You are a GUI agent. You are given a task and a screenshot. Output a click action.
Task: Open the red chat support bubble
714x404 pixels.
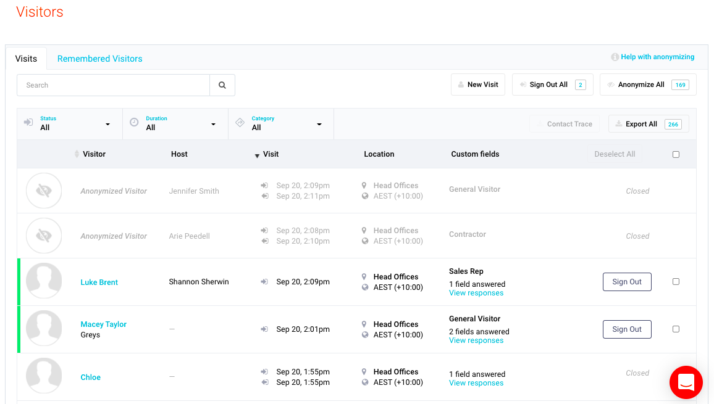tap(686, 382)
